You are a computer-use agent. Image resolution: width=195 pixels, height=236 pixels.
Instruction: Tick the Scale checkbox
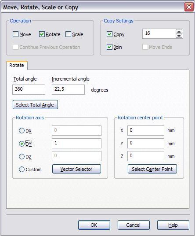pos(68,34)
